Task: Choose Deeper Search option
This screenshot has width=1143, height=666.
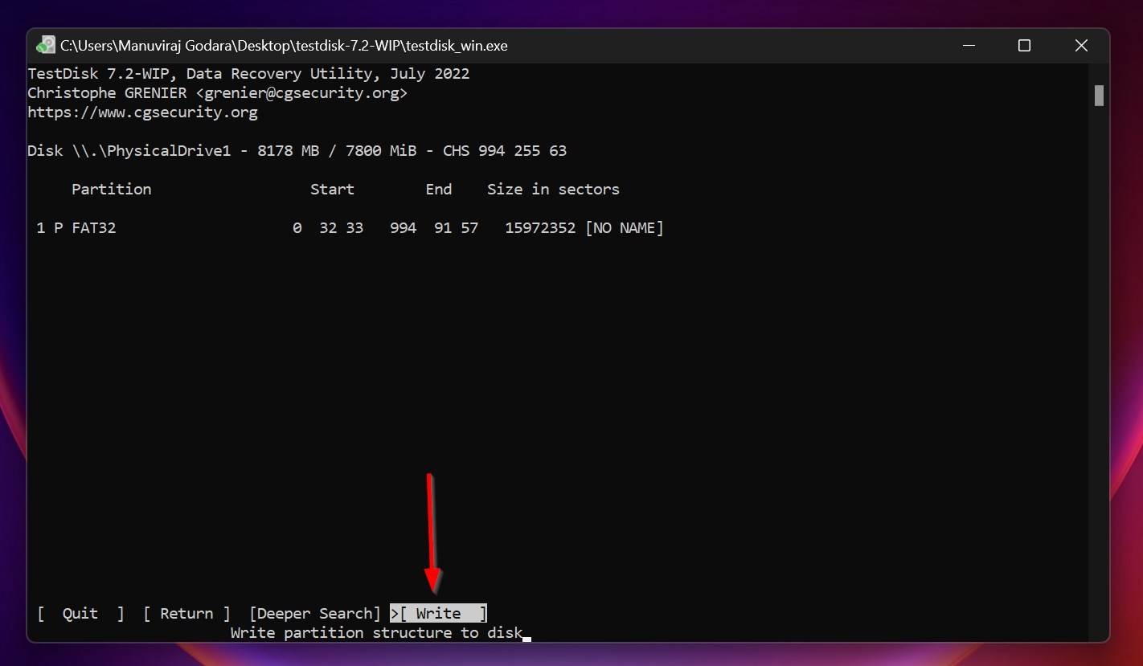Action: coord(315,613)
